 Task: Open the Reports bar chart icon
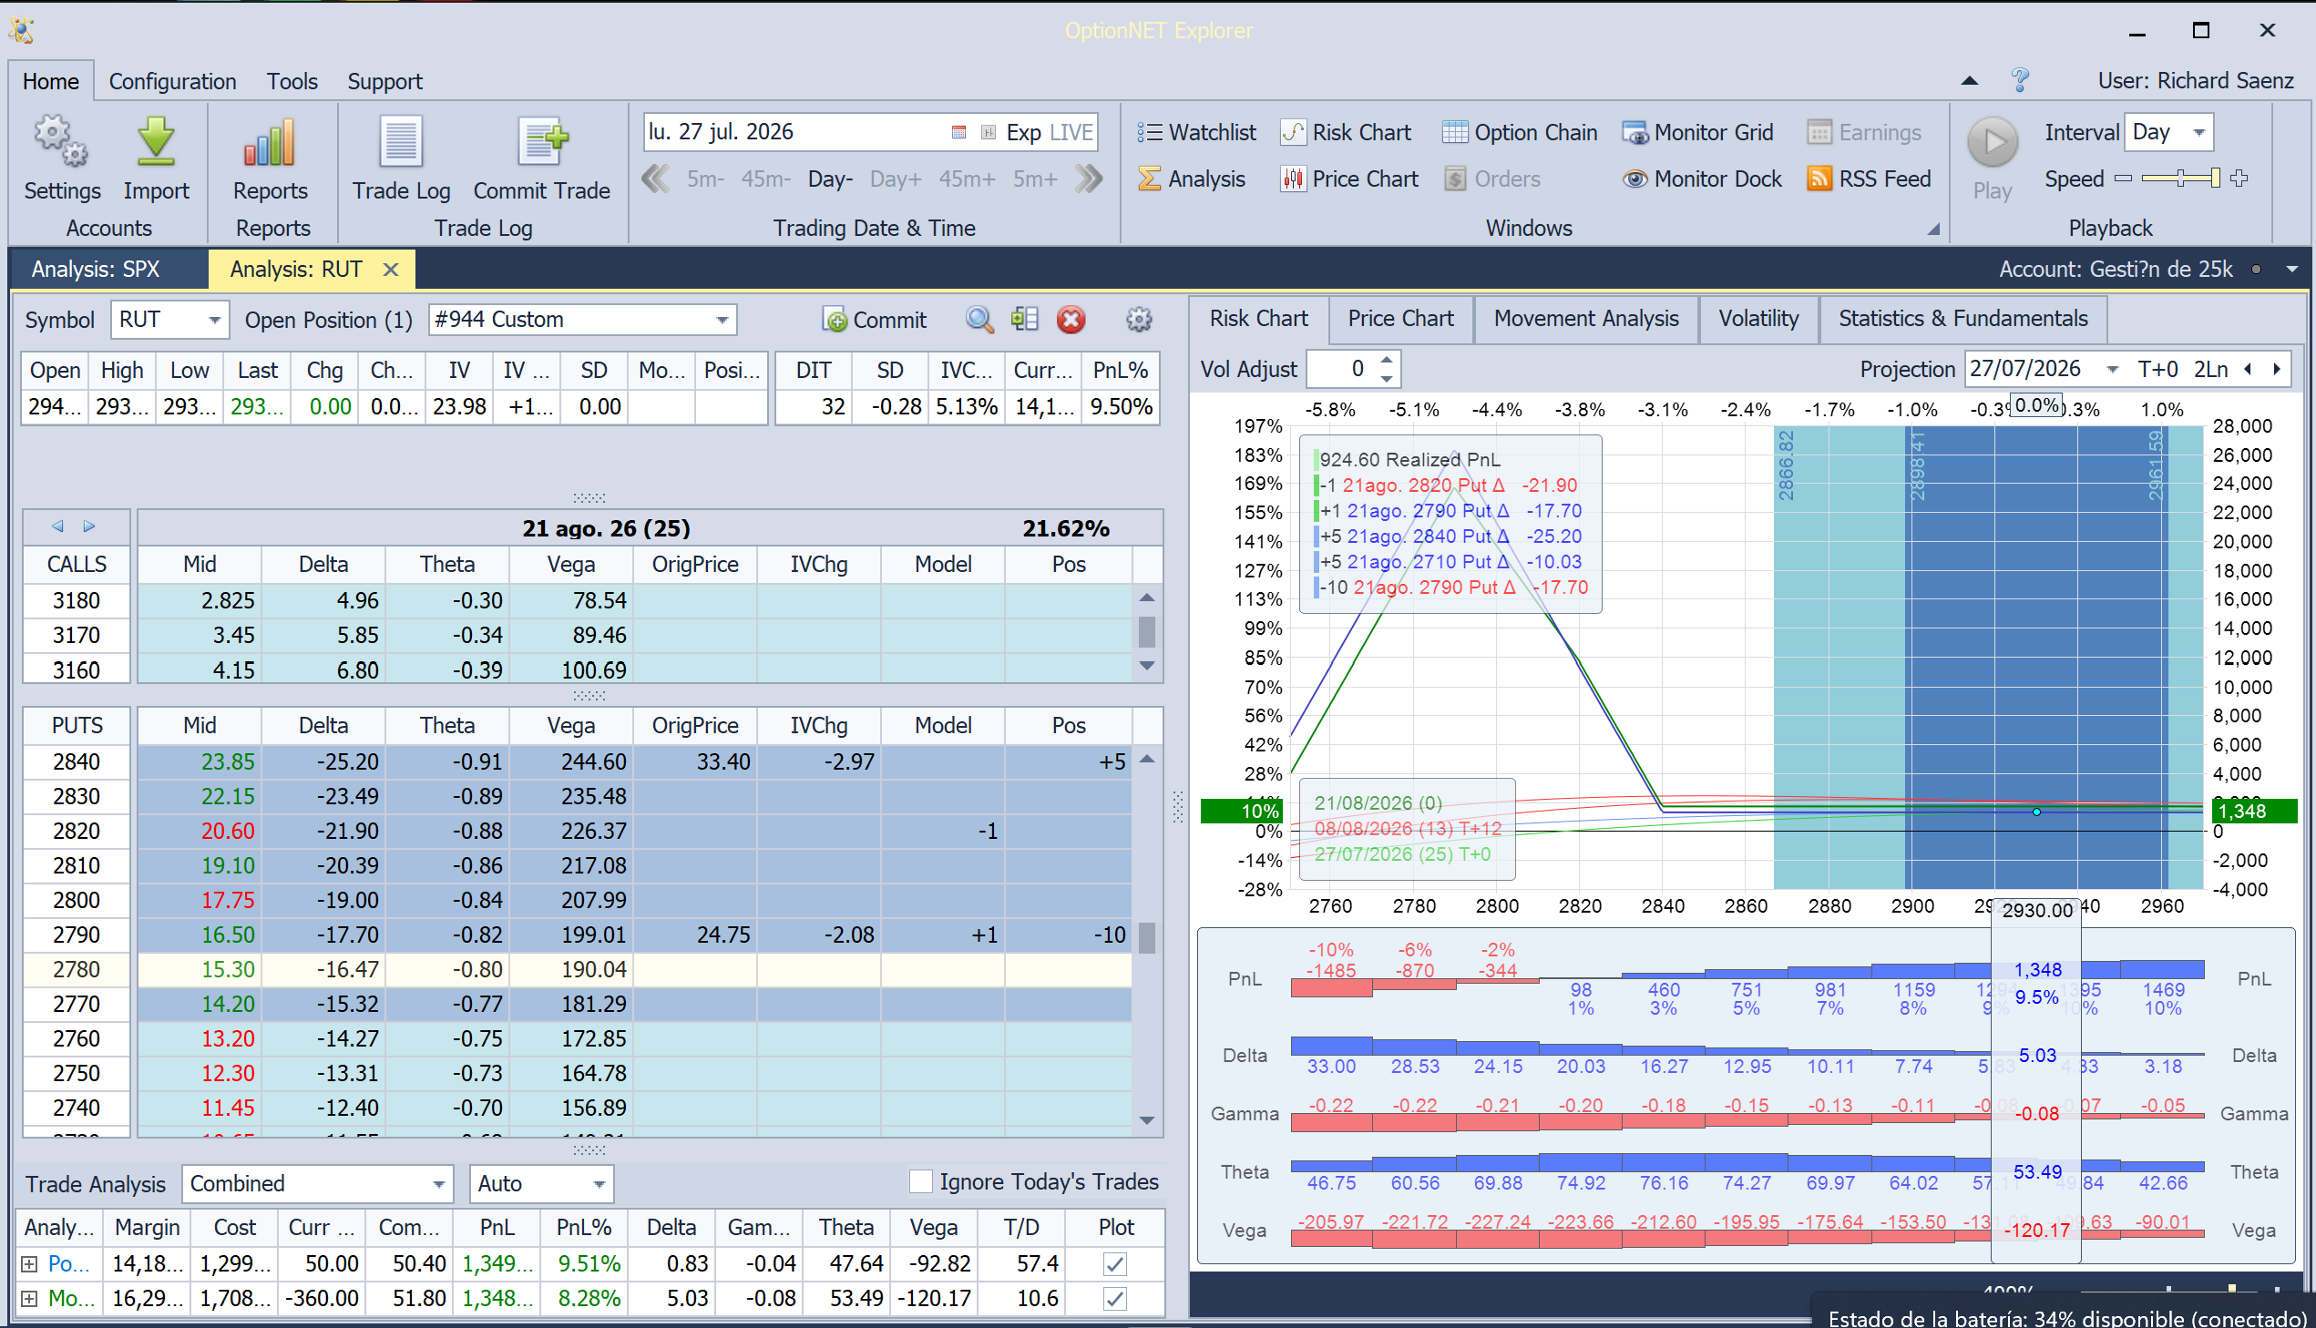point(270,142)
